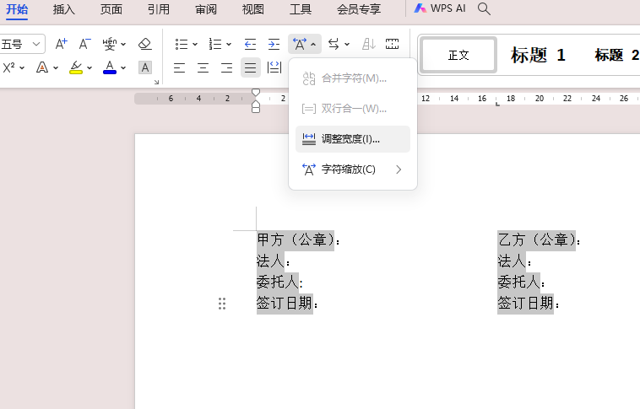Screen dimensions: 640x409
Task: Click 合并字符(M) menu item
Action: tap(353, 78)
